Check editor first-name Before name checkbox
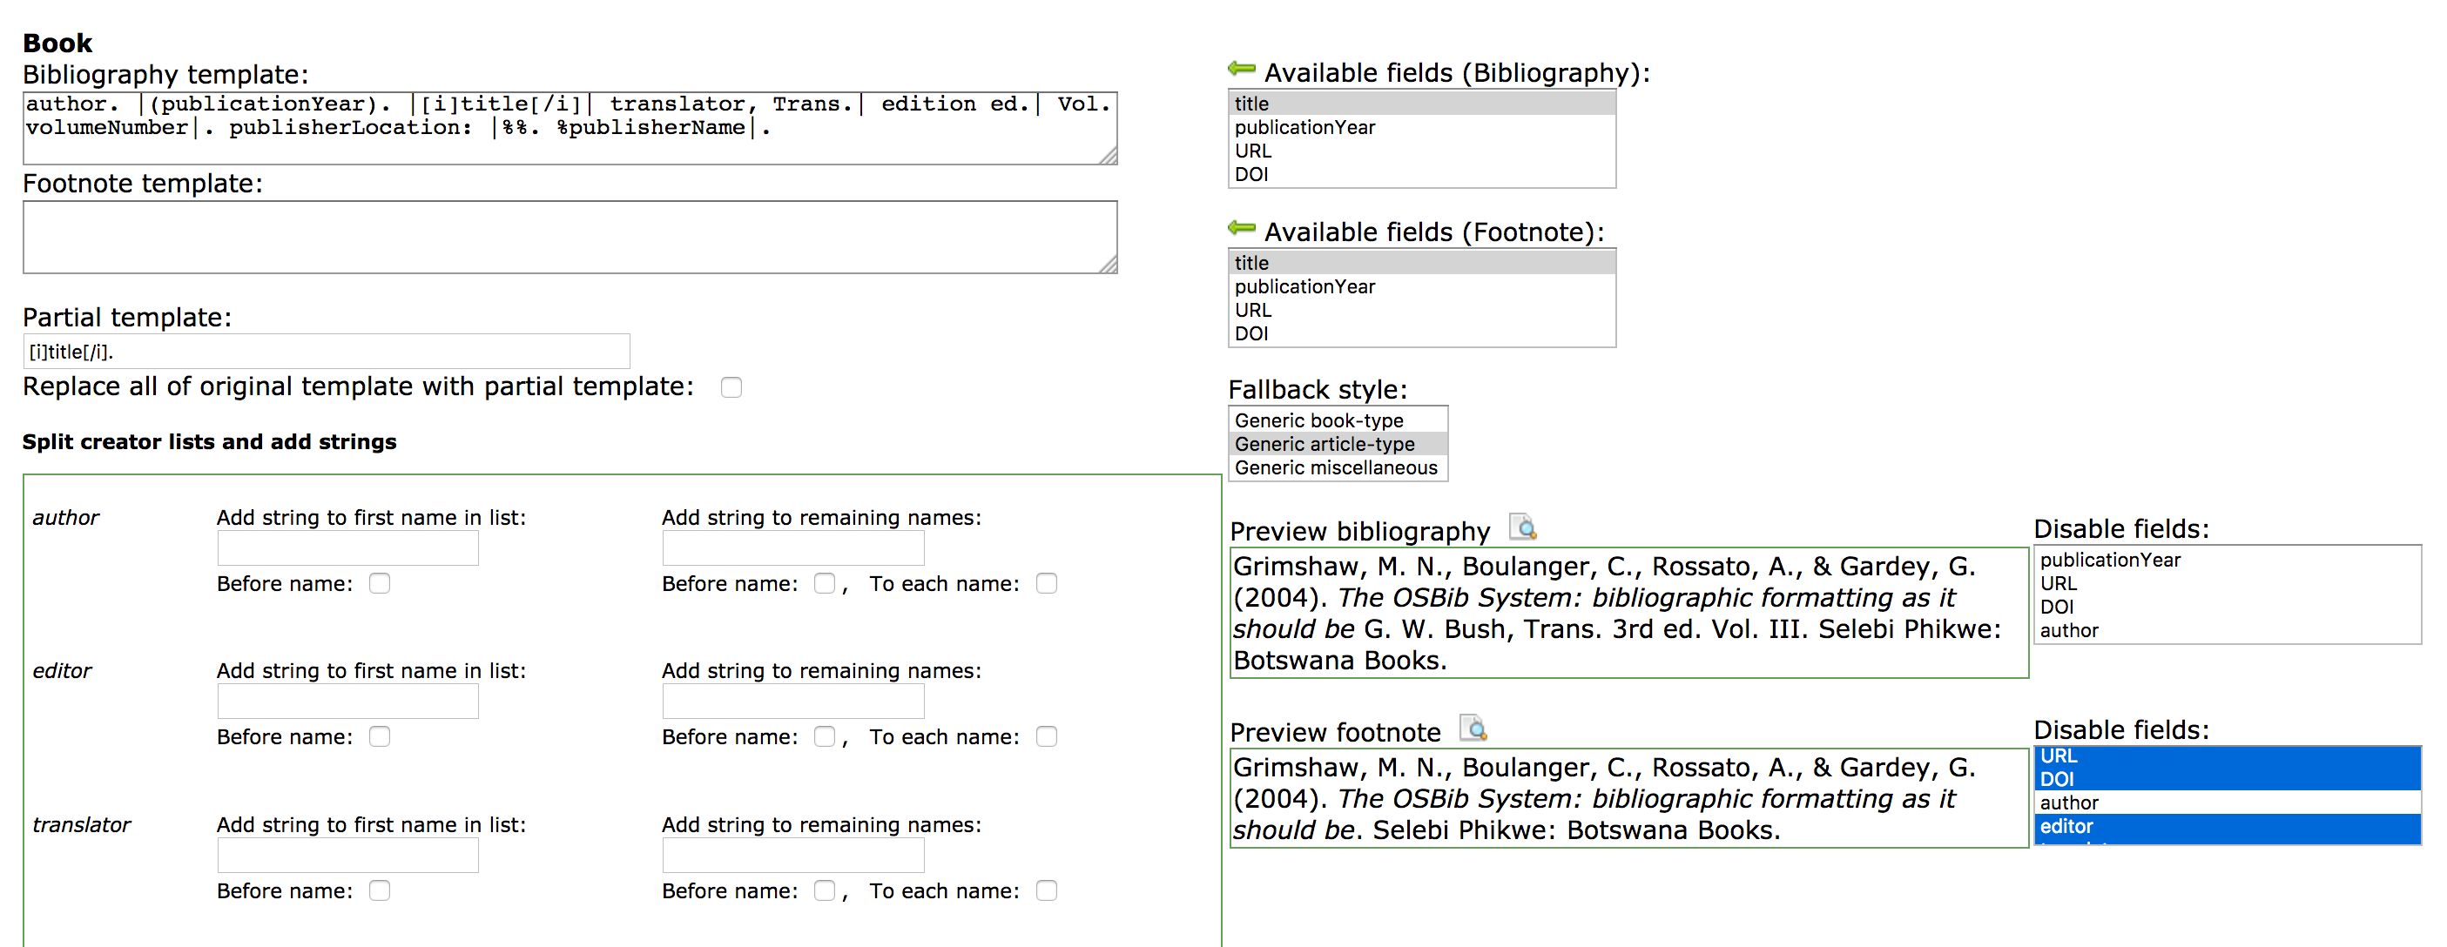This screenshot has height=947, width=2447. (x=380, y=736)
